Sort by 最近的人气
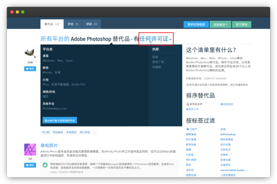This screenshot has width=277, height=184. click(192, 109)
